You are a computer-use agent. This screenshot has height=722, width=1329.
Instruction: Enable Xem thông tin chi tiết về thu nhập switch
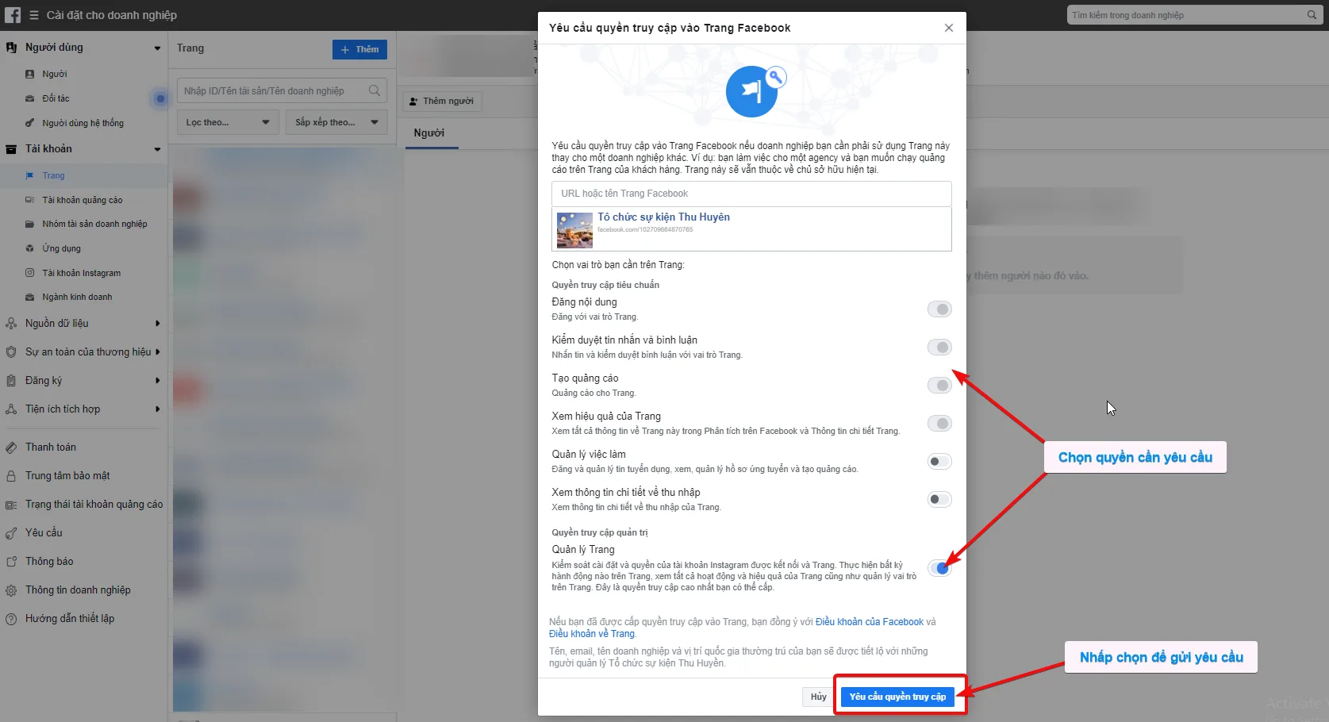[x=939, y=500]
